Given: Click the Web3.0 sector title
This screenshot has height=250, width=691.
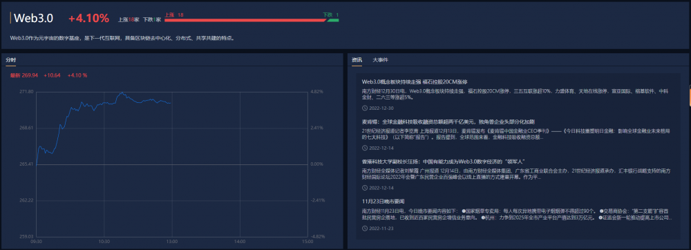Looking at the screenshot, I should click(x=33, y=19).
